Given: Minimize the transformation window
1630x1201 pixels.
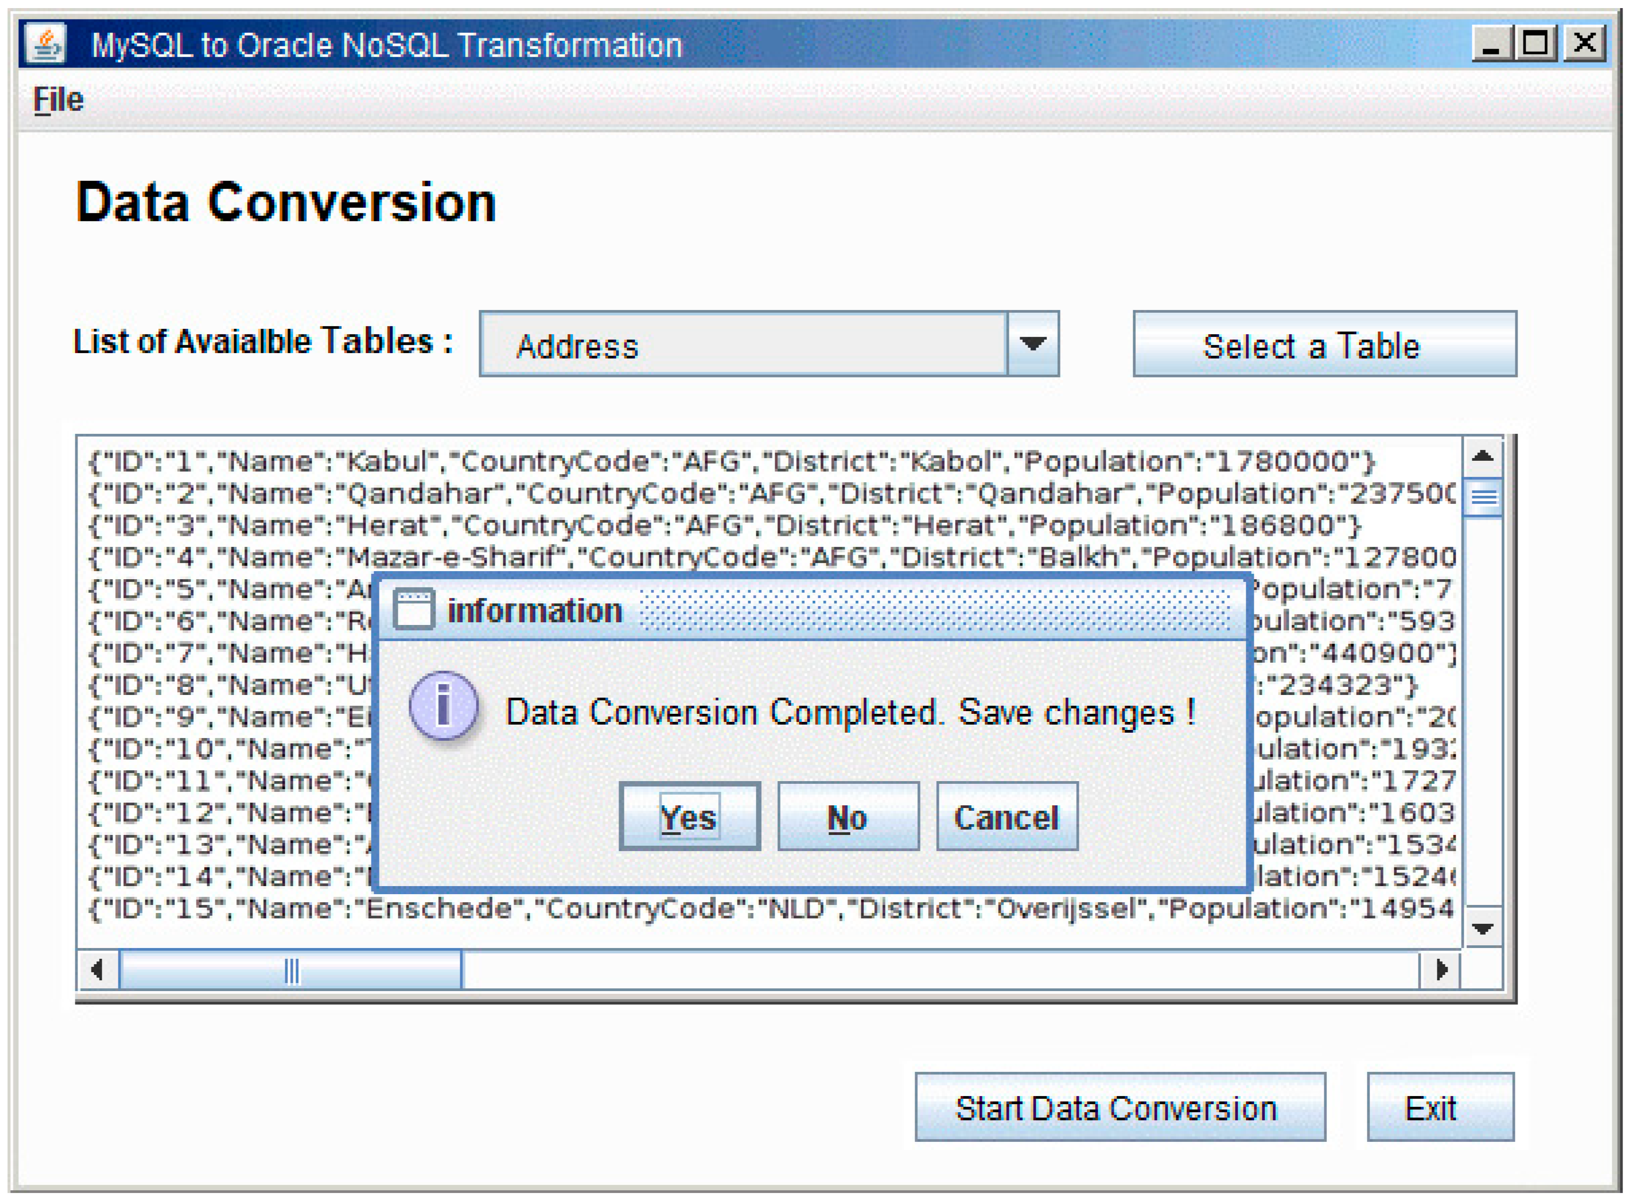Looking at the screenshot, I should tap(1492, 43).
